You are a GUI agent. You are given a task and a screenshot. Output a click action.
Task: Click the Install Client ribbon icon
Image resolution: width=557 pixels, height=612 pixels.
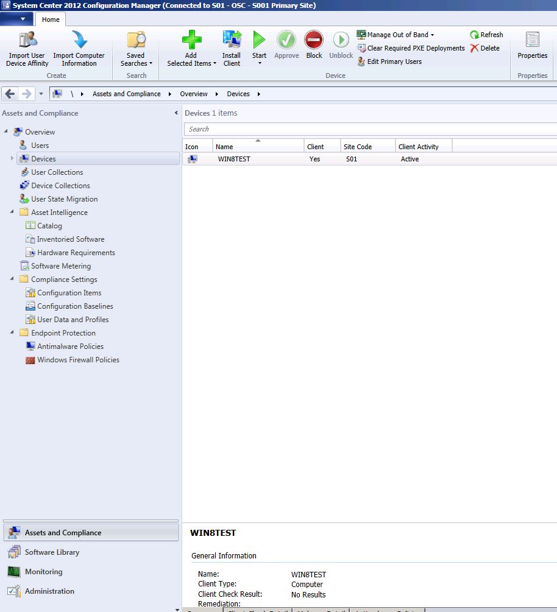point(232,40)
